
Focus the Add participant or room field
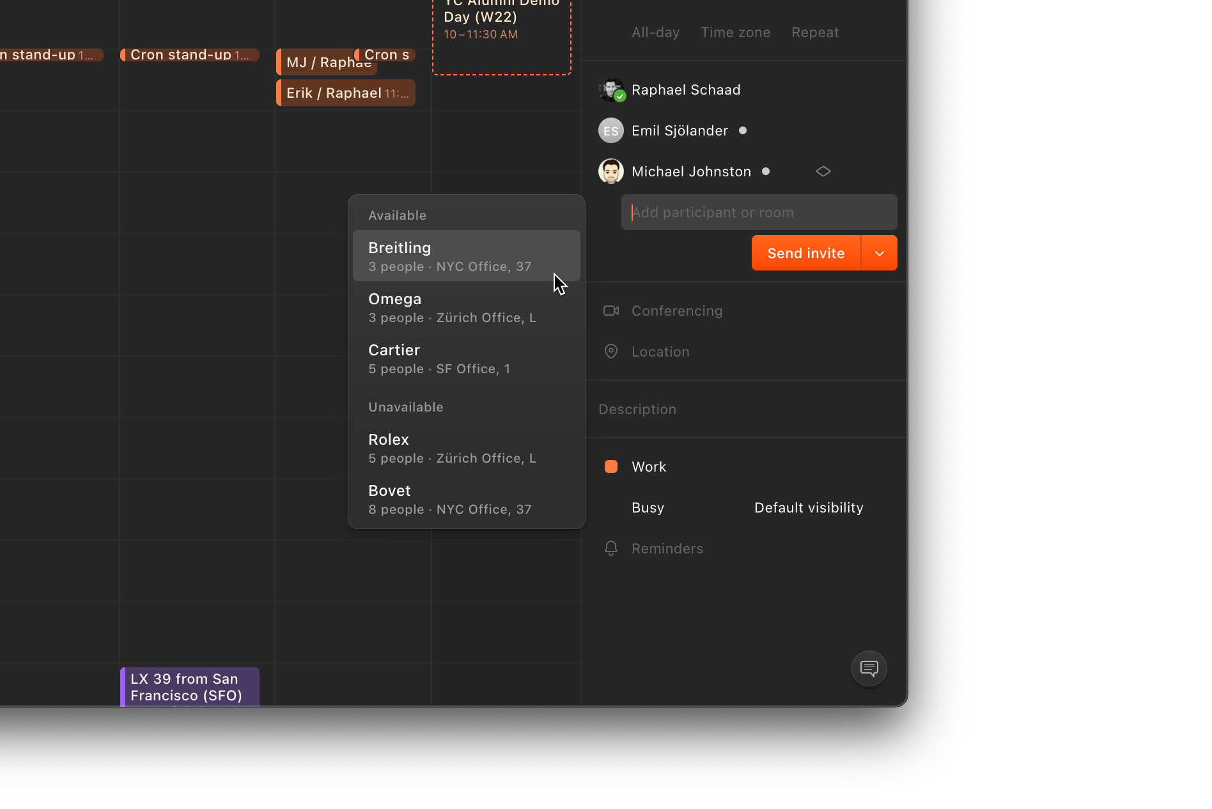(x=759, y=213)
